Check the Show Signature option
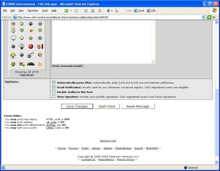Viewport: 220px width, 171px height. point(54,97)
